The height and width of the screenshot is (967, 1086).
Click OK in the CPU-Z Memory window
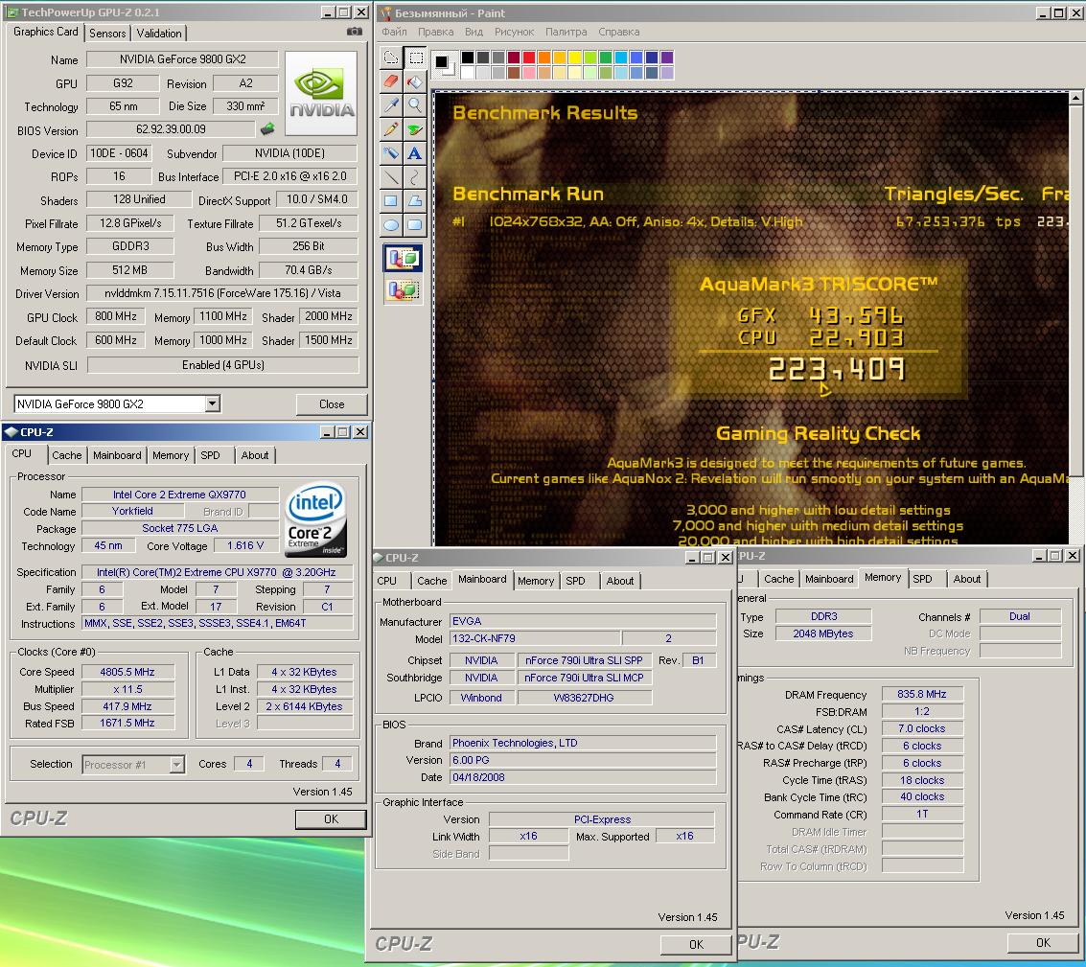pyautogui.click(x=1043, y=943)
